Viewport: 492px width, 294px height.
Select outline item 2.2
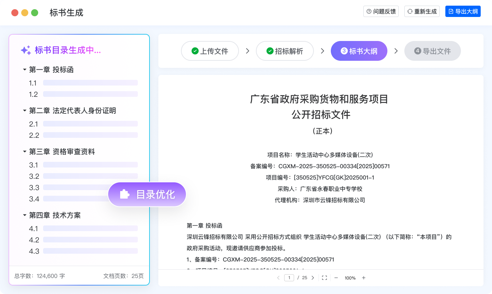pyautogui.click(x=83, y=135)
